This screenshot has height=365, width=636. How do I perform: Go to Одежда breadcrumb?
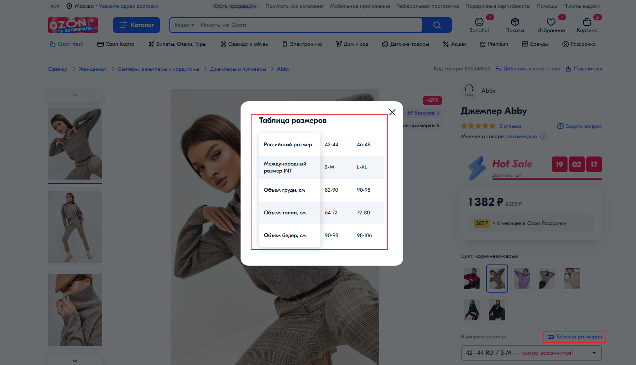(58, 69)
